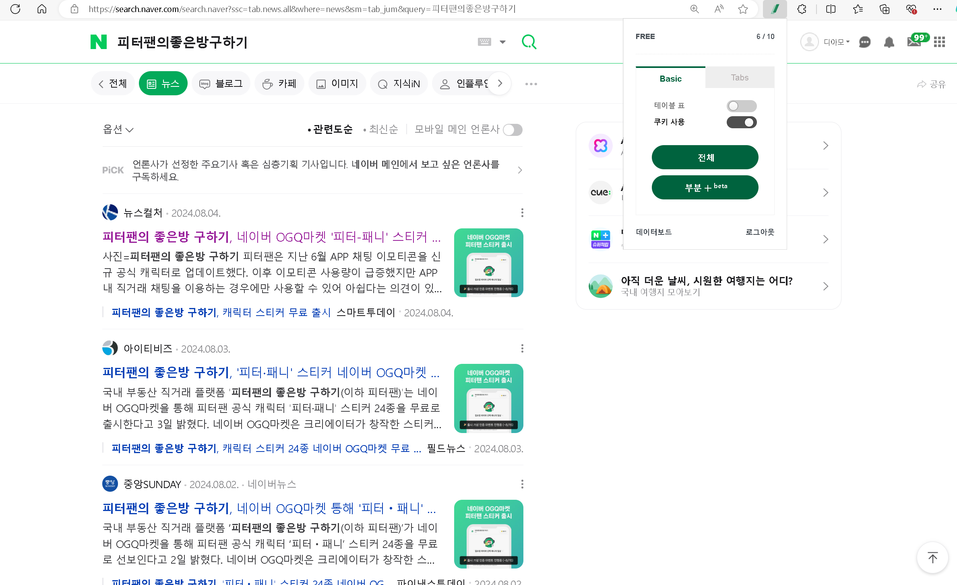Open the browser extensions puzzle icon
This screenshot has width=957, height=585.
click(802, 9)
